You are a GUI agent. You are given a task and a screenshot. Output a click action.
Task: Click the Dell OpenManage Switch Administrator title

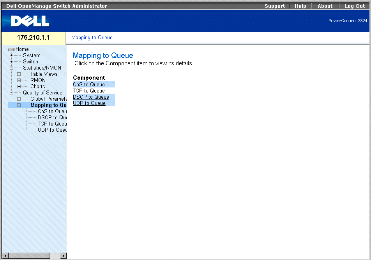tap(57, 6)
